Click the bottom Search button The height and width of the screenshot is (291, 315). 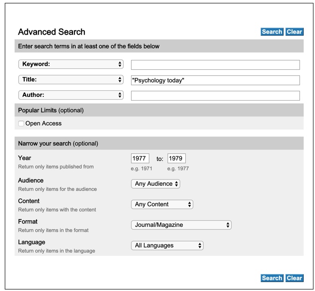pyautogui.click(x=271, y=278)
